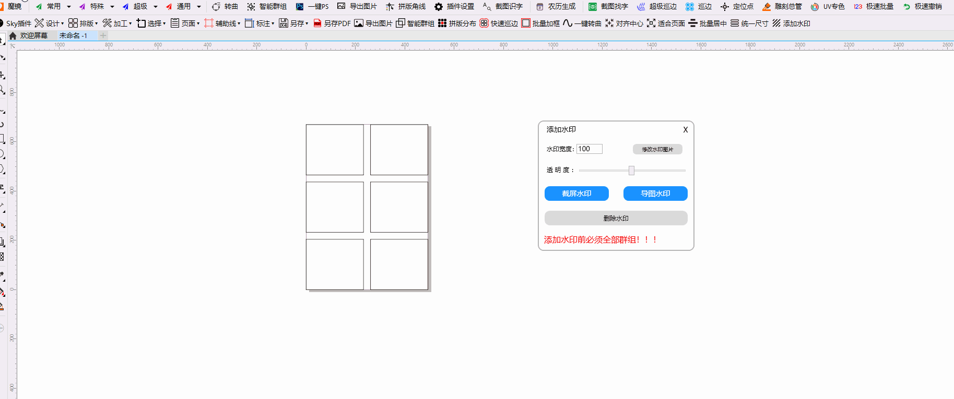Click the 统一尺寸 icon
The width and height of the screenshot is (954, 399).
click(x=735, y=23)
